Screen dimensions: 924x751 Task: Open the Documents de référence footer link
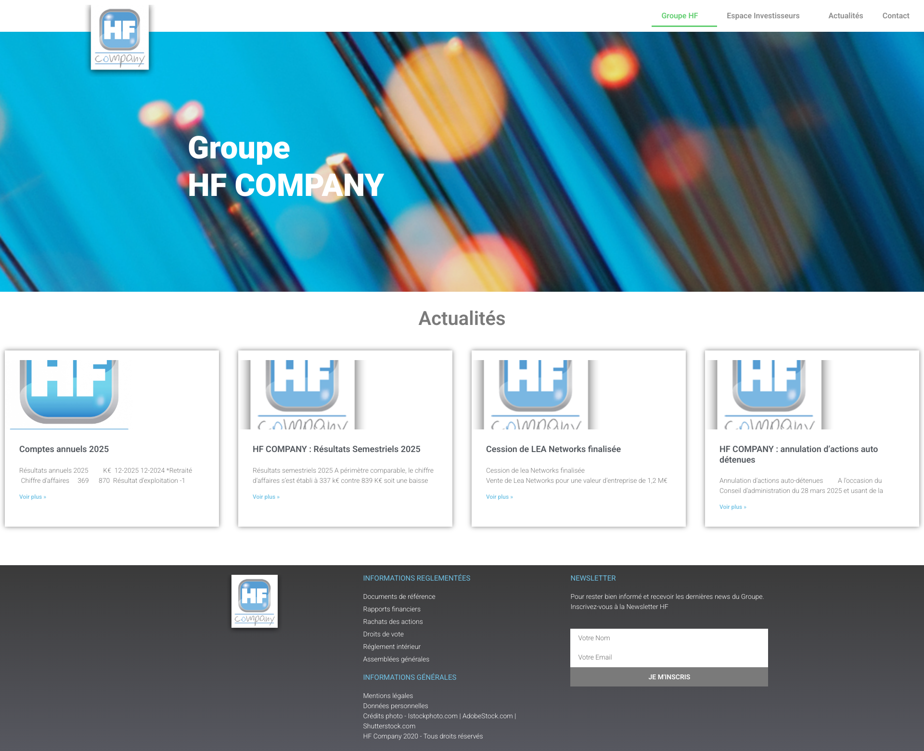pos(399,596)
